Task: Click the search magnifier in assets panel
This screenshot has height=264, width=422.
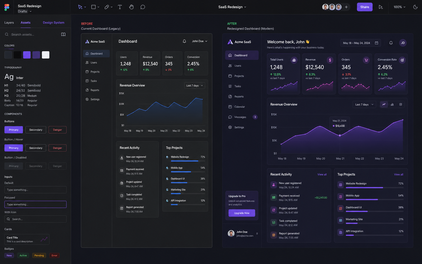Action: 7,34
